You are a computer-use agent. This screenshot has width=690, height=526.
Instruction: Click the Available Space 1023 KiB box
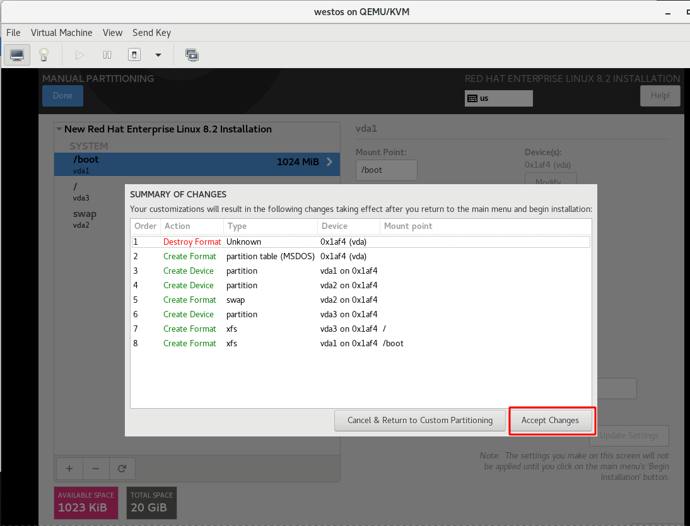point(86,503)
